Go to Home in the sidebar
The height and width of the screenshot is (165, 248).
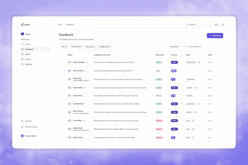[35, 44]
